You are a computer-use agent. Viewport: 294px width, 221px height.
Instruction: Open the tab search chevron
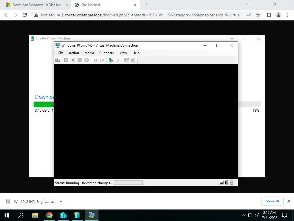(x=248, y=4)
